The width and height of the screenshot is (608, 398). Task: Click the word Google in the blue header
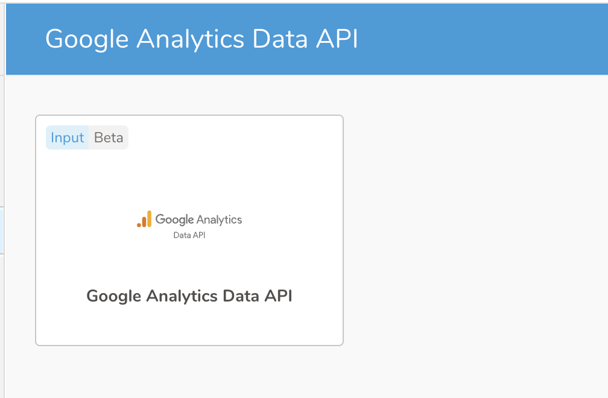87,39
